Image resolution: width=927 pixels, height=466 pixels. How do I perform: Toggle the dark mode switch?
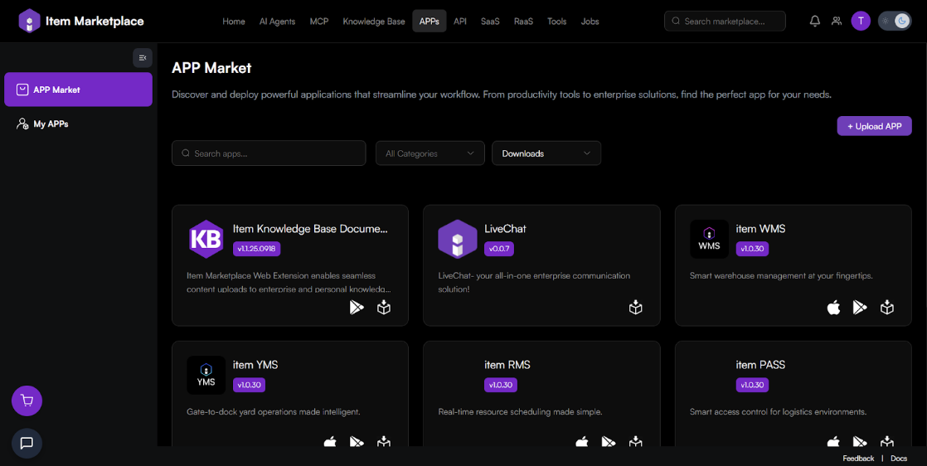pyautogui.click(x=895, y=22)
